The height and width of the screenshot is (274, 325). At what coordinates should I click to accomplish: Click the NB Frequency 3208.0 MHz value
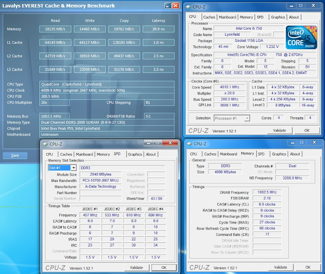point(292,178)
